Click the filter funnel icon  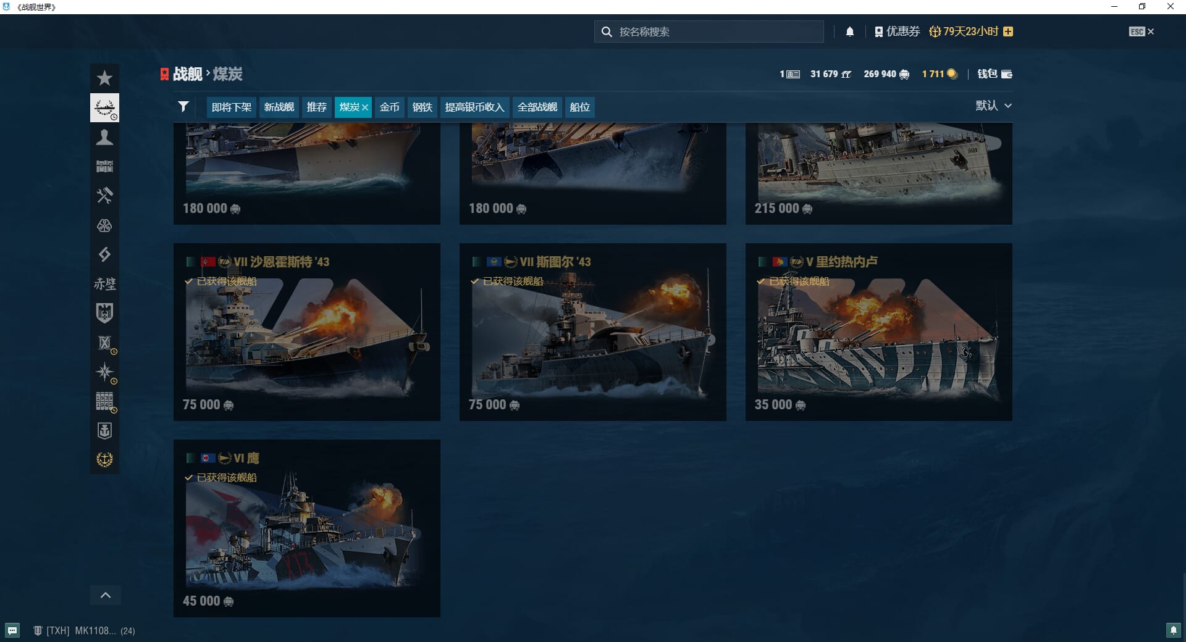point(183,107)
